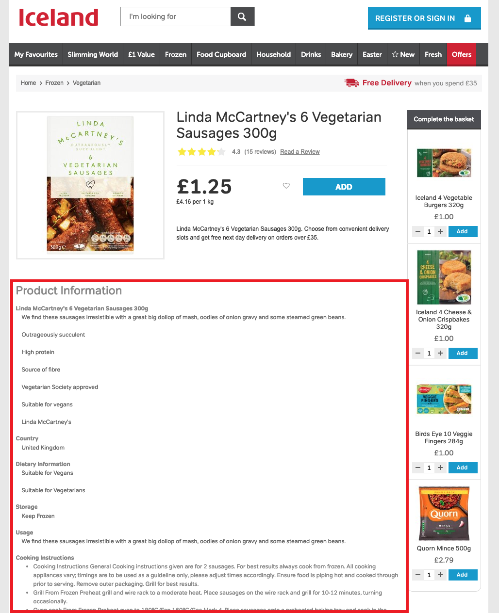499x613 pixels.
Task: Click the free delivery truck icon
Action: [352, 83]
